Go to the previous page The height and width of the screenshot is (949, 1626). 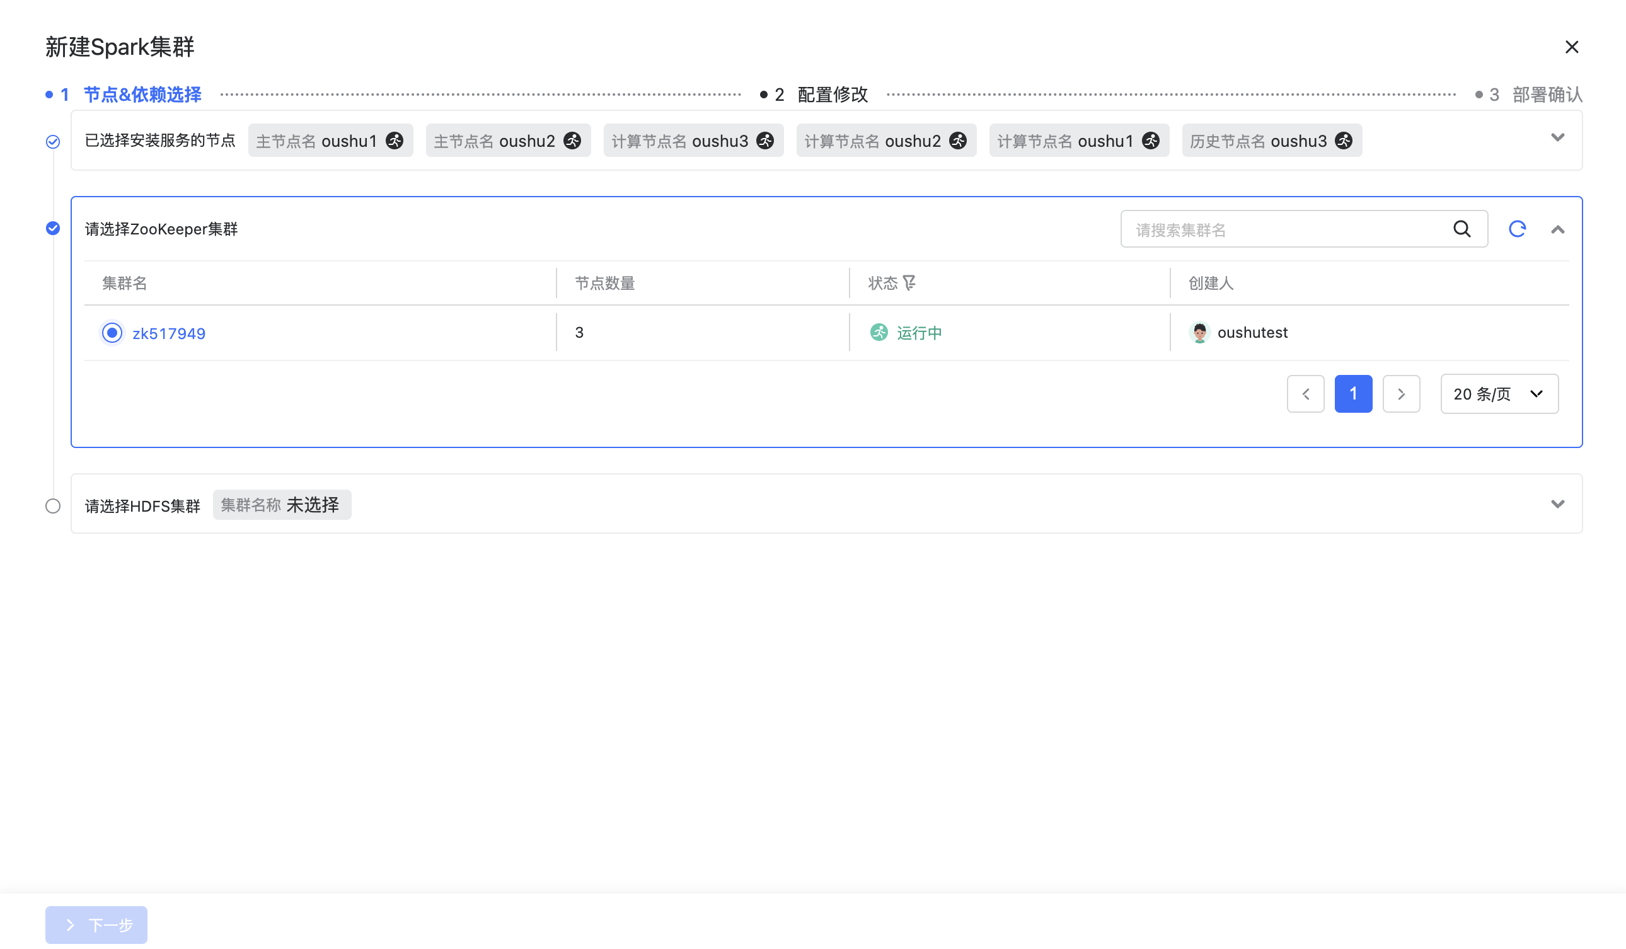(x=1306, y=394)
